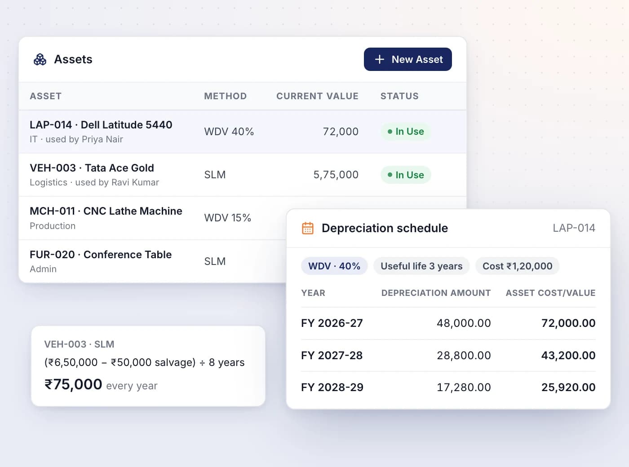Click the ₹75,000 every year amount
Image resolution: width=629 pixels, height=467 pixels.
coord(101,385)
